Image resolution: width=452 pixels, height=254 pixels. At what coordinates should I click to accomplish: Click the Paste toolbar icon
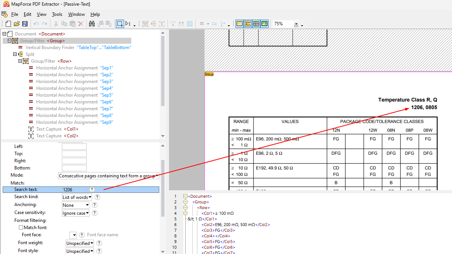coord(72,23)
